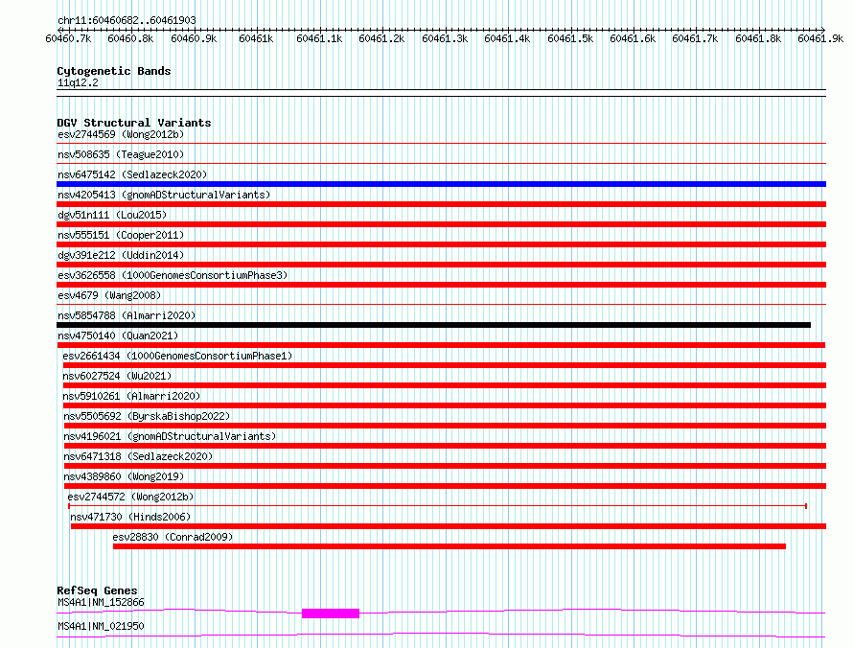853x648 pixels.
Task: Open the esv4679 (Wang2008) variant
Action: click(x=109, y=295)
